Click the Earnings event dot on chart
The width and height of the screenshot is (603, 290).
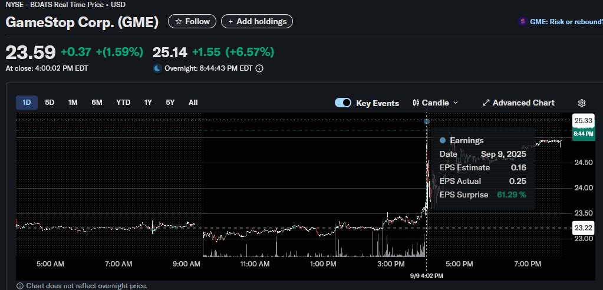click(427, 121)
